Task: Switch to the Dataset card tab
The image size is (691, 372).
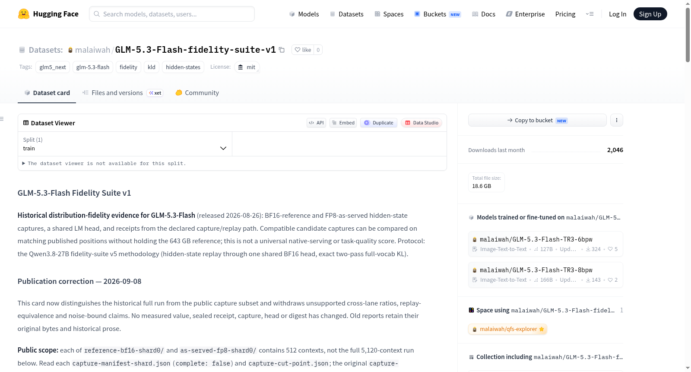Action: click(x=47, y=93)
